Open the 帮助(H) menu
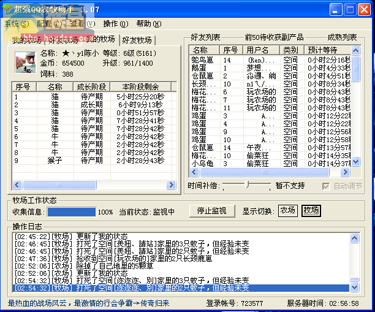The width and height of the screenshot is (375, 312). click(x=149, y=24)
